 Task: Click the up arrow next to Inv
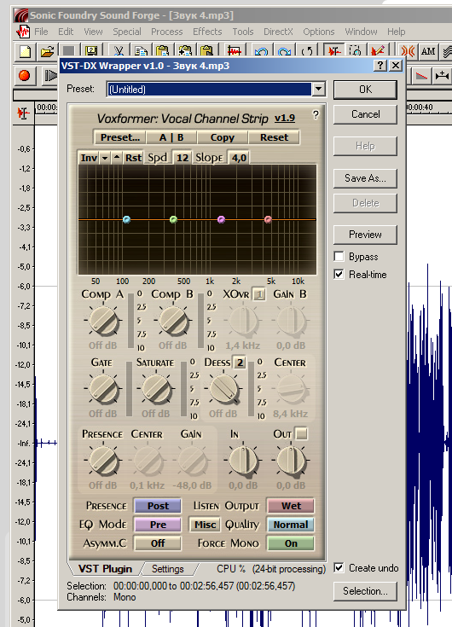click(x=116, y=158)
